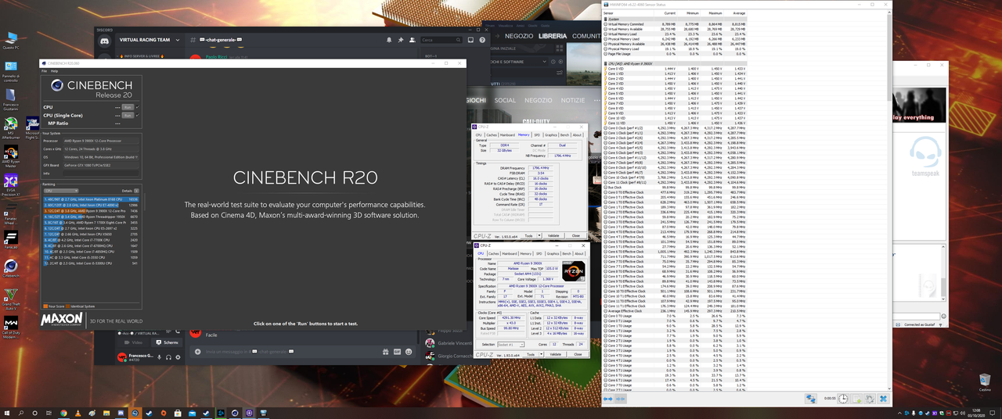Click Discord search field Cerca
Image resolution: width=1002 pixels, height=419 pixels.
(x=441, y=40)
